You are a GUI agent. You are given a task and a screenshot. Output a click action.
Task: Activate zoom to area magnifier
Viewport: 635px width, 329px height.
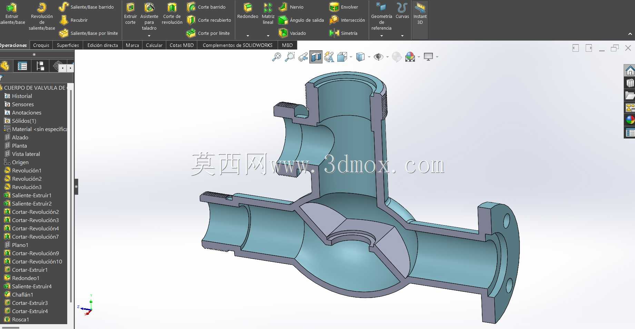click(290, 57)
